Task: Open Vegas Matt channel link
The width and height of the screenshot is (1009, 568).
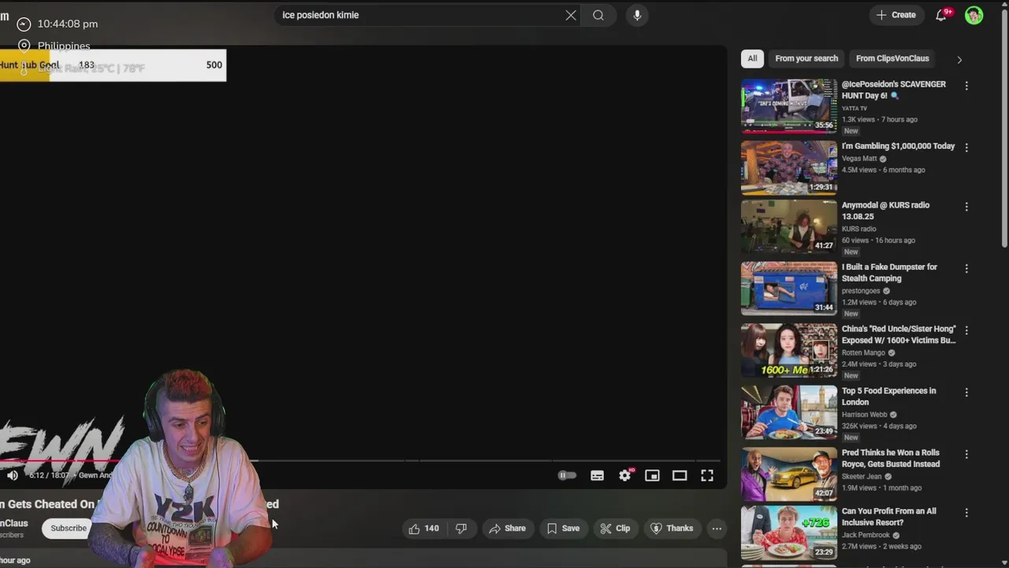Action: click(x=859, y=159)
